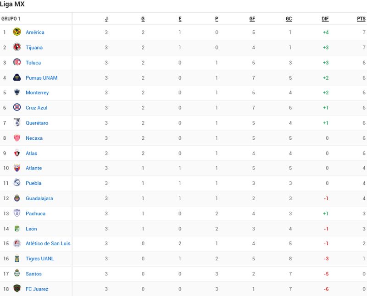
Task: Open the León team link
Action: [31, 229]
